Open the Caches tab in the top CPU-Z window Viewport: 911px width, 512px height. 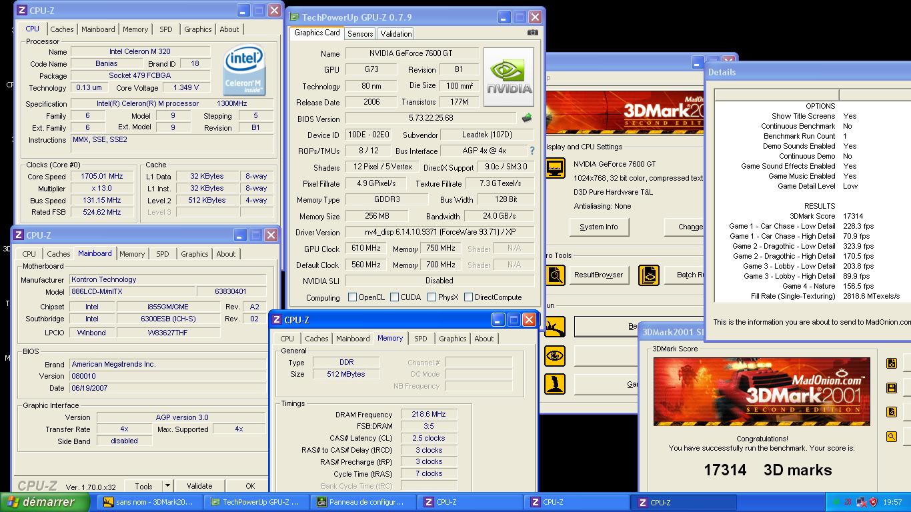pos(62,29)
